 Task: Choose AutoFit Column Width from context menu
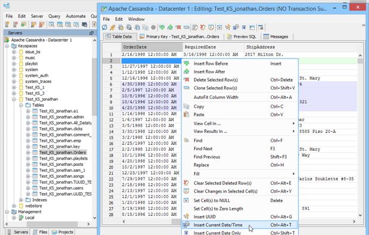[x=240, y=97]
